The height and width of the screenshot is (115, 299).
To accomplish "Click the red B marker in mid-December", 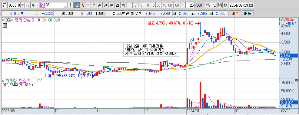I will [x=161, y=63].
